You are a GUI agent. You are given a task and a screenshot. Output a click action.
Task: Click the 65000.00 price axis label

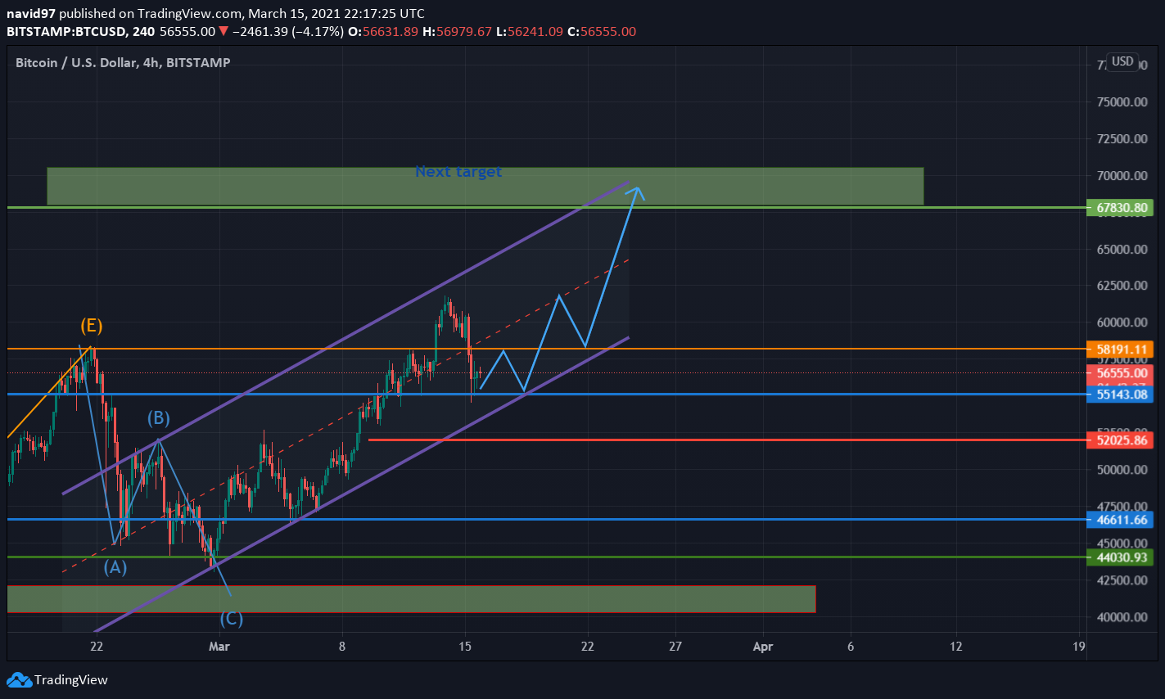click(1122, 250)
